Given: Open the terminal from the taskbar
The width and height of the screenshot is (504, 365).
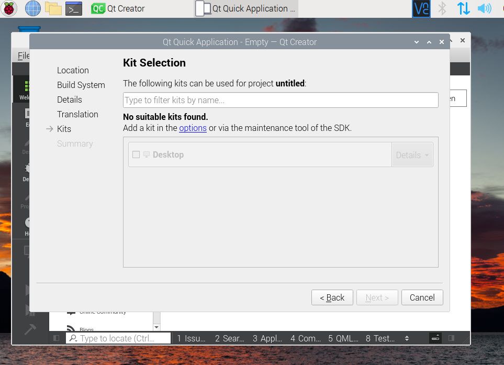Looking at the screenshot, I should [74, 9].
